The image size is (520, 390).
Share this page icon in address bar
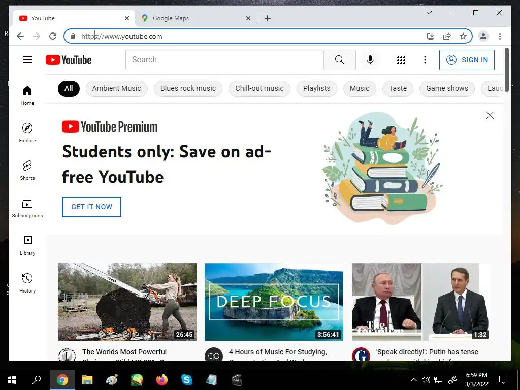click(x=447, y=36)
